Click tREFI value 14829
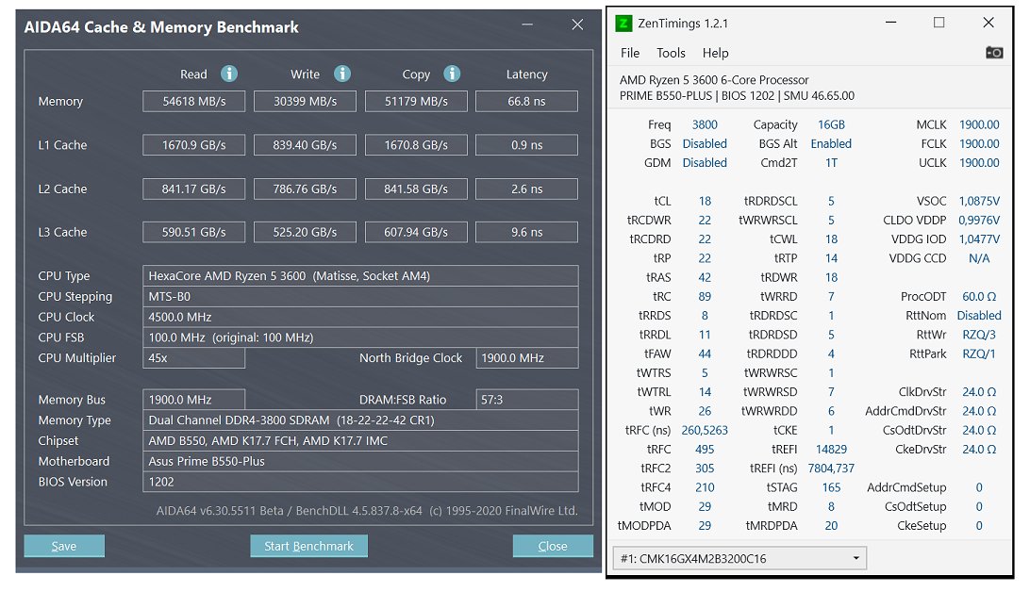This screenshot has height=592, width=1030. pos(831,449)
